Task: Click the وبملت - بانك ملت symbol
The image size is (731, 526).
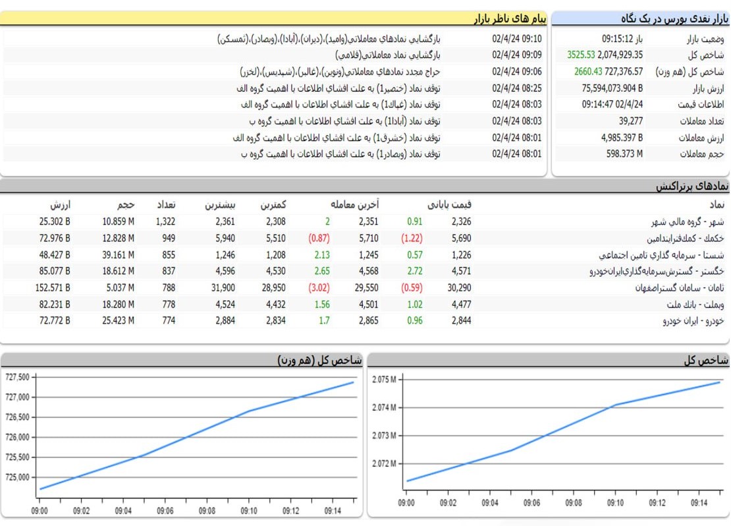Action: (695, 305)
